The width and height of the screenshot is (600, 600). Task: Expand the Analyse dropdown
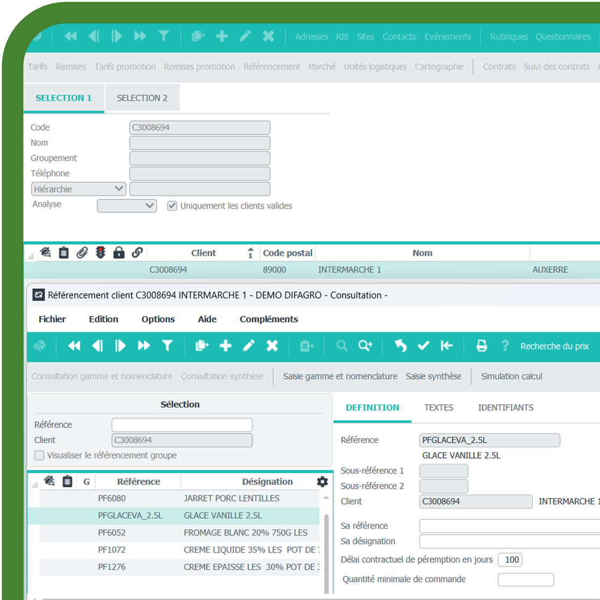127,205
